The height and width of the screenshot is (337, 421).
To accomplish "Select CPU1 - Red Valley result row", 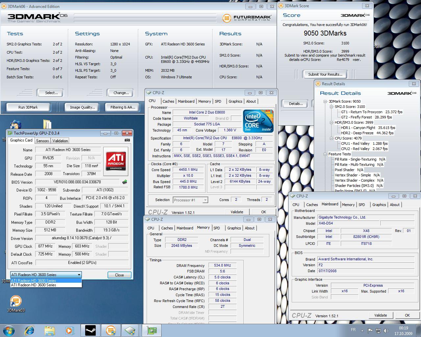I will point(364,143).
